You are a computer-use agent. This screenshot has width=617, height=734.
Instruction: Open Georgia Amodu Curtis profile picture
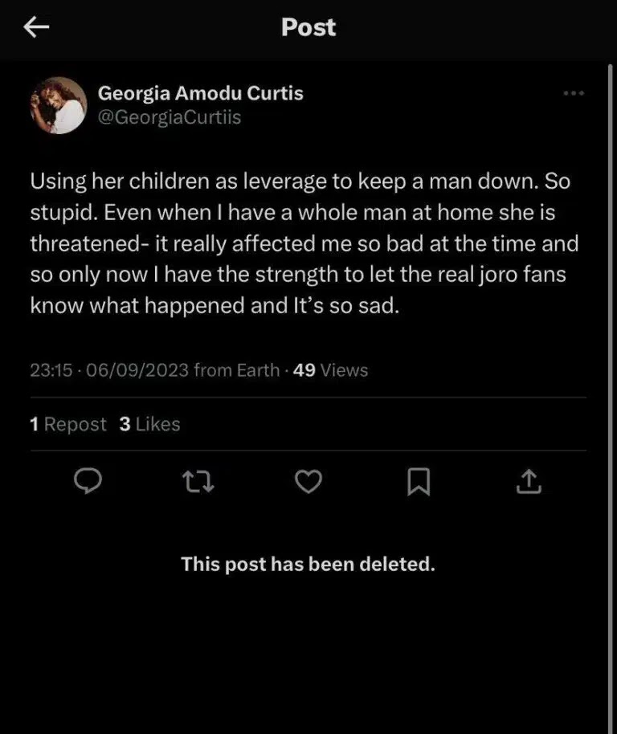coord(58,105)
